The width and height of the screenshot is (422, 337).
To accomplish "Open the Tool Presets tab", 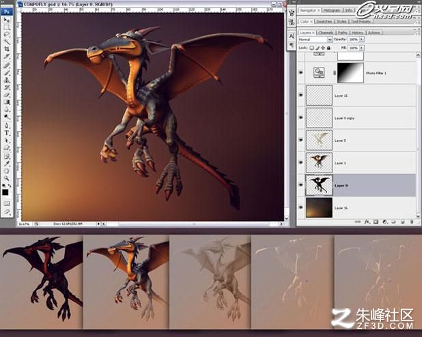I will click(x=361, y=22).
